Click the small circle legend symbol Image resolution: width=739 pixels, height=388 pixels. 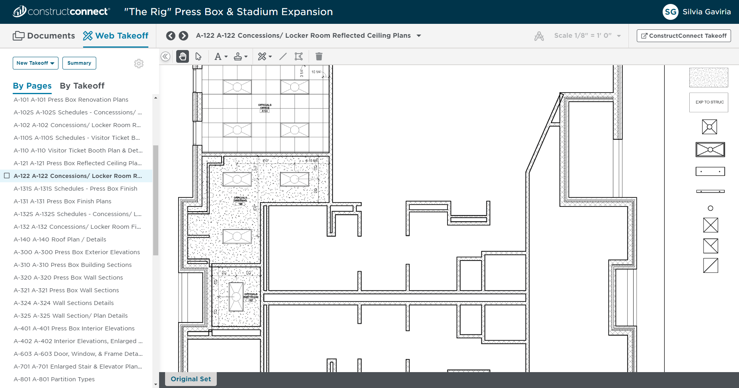tap(710, 208)
